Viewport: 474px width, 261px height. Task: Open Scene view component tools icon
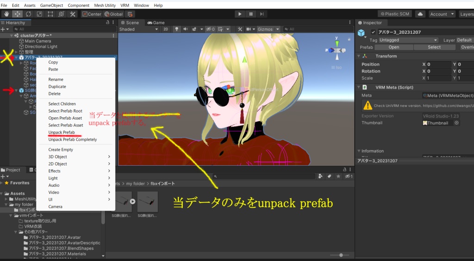click(240, 29)
